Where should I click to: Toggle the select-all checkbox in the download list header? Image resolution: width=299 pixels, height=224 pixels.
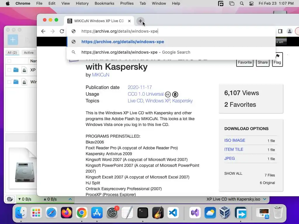tap(9, 61)
